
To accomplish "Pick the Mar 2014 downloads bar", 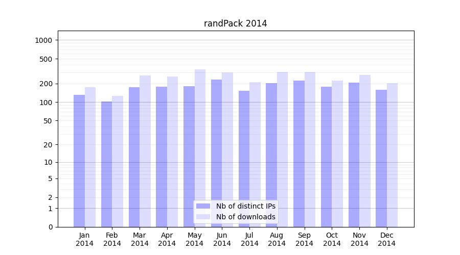I will click(145, 151).
